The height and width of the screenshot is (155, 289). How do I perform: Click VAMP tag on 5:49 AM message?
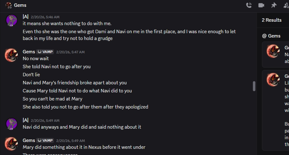45,140
